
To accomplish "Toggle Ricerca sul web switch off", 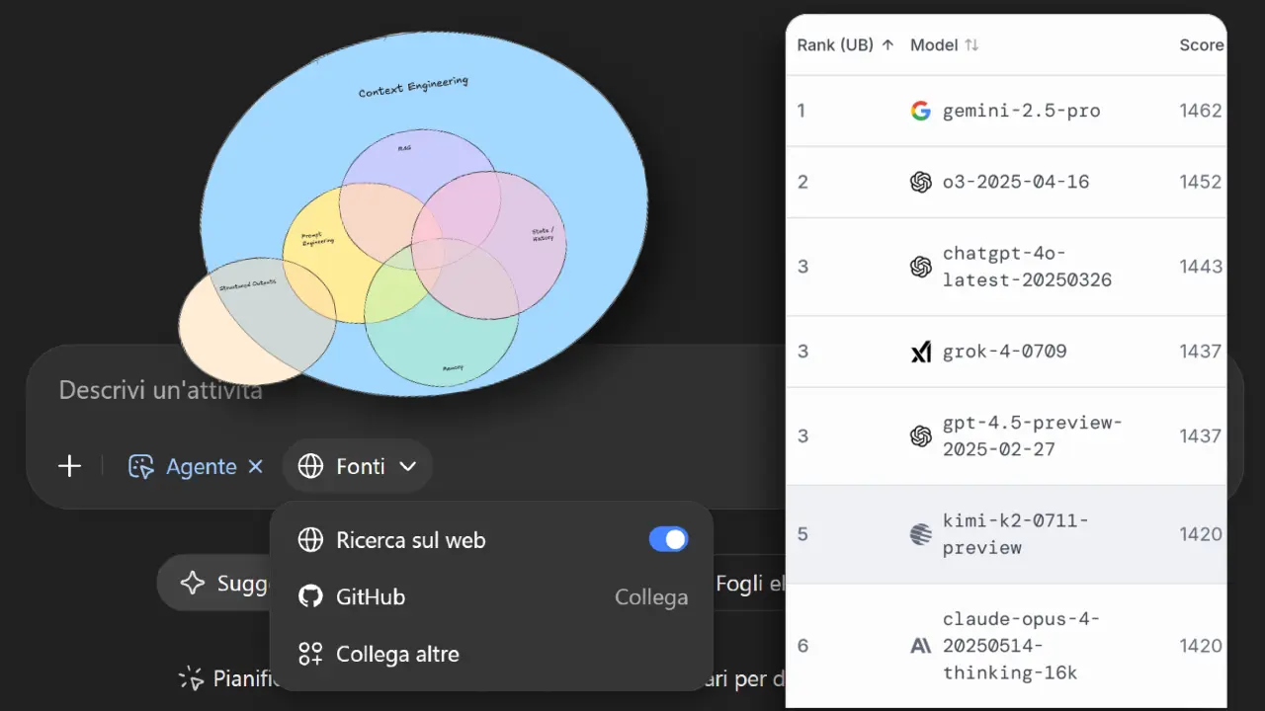I will point(668,539).
